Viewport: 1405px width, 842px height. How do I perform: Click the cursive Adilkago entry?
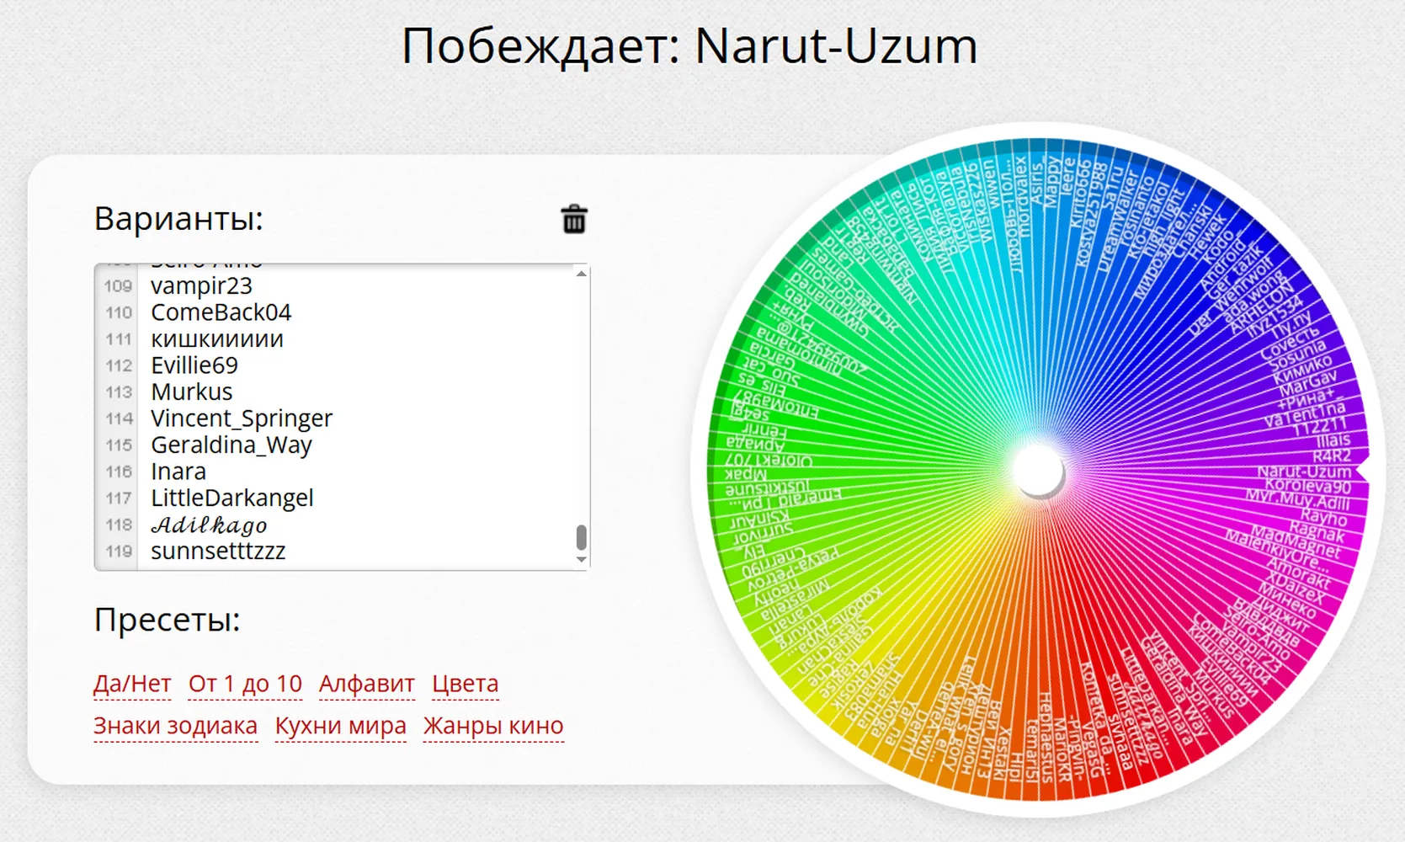click(x=209, y=525)
